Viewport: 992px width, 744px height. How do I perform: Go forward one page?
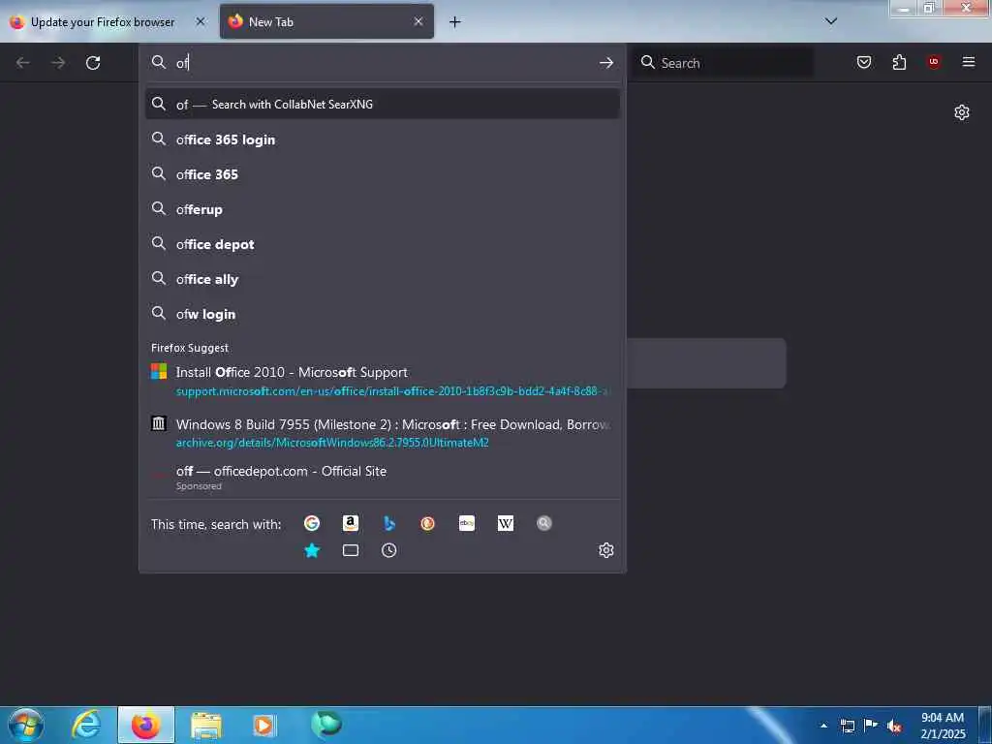coord(58,63)
